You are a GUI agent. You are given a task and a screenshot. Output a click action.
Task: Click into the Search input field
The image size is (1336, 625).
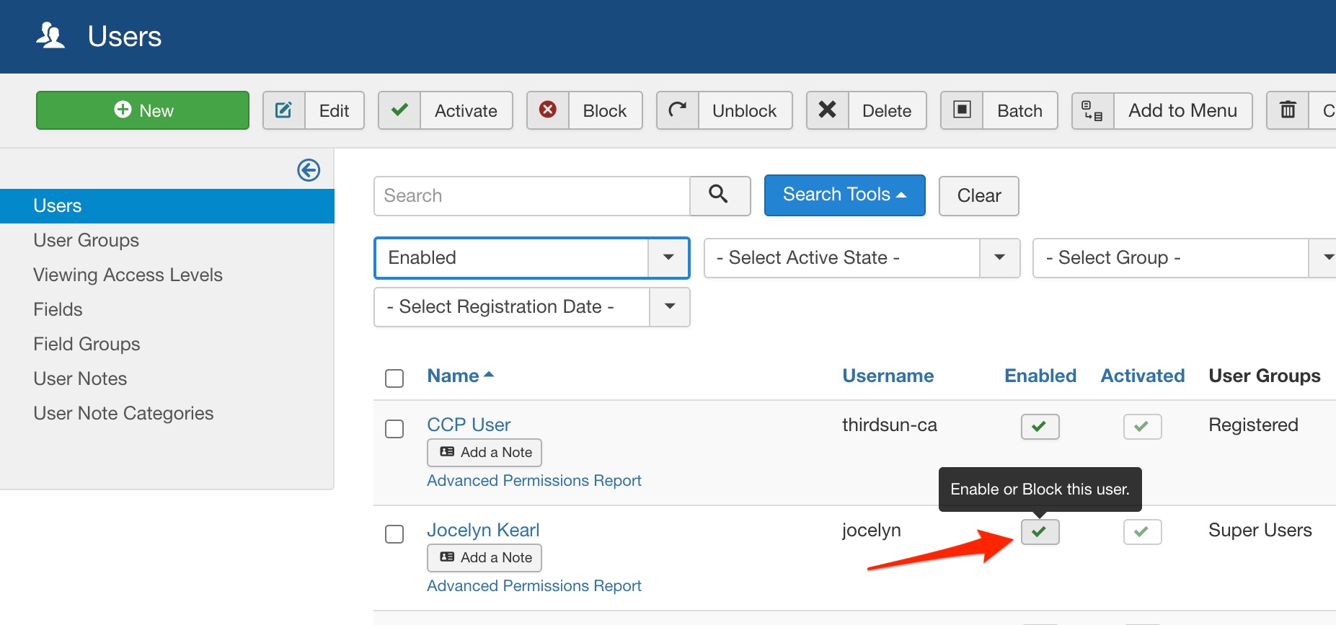click(531, 195)
